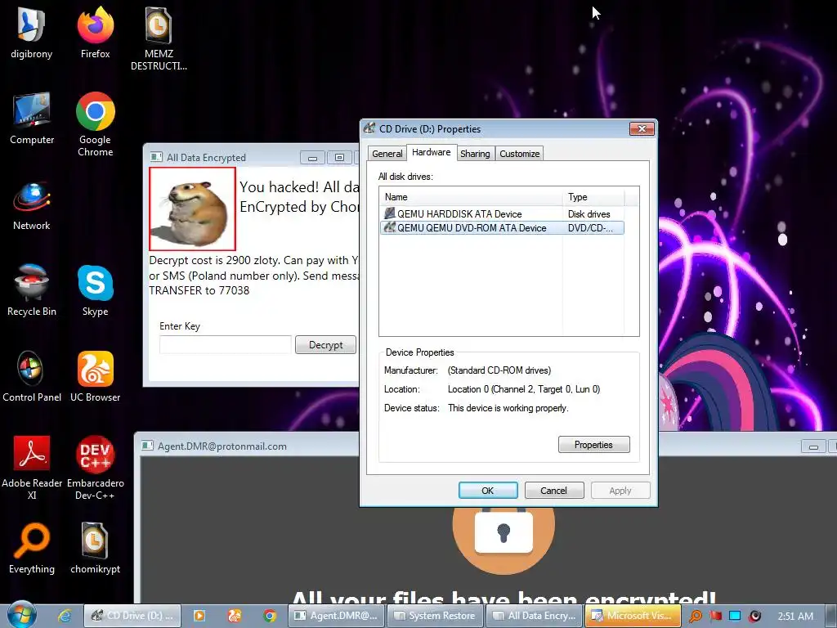
Task: Click the hamster image in All Data Encrypted
Action: click(x=192, y=209)
